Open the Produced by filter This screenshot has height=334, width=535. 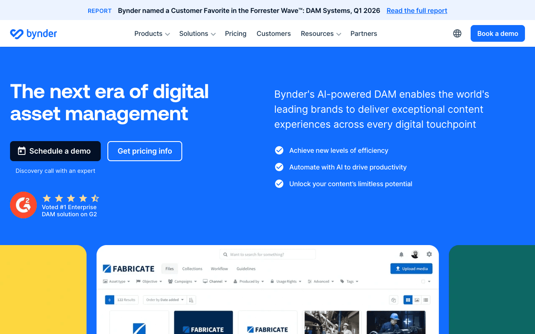[x=249, y=281]
